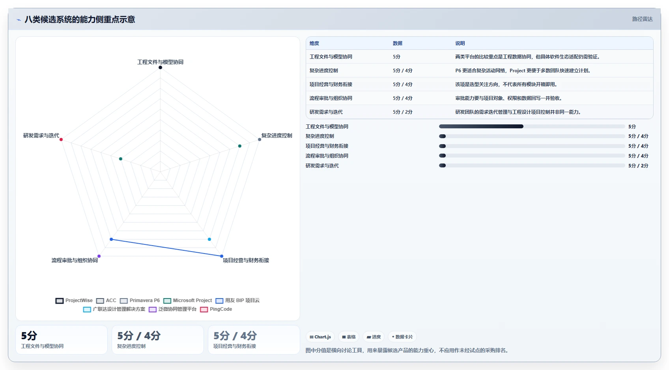Toggle the 用友 BIP 项目云 legend entry
669x370 pixels.
(x=237, y=301)
